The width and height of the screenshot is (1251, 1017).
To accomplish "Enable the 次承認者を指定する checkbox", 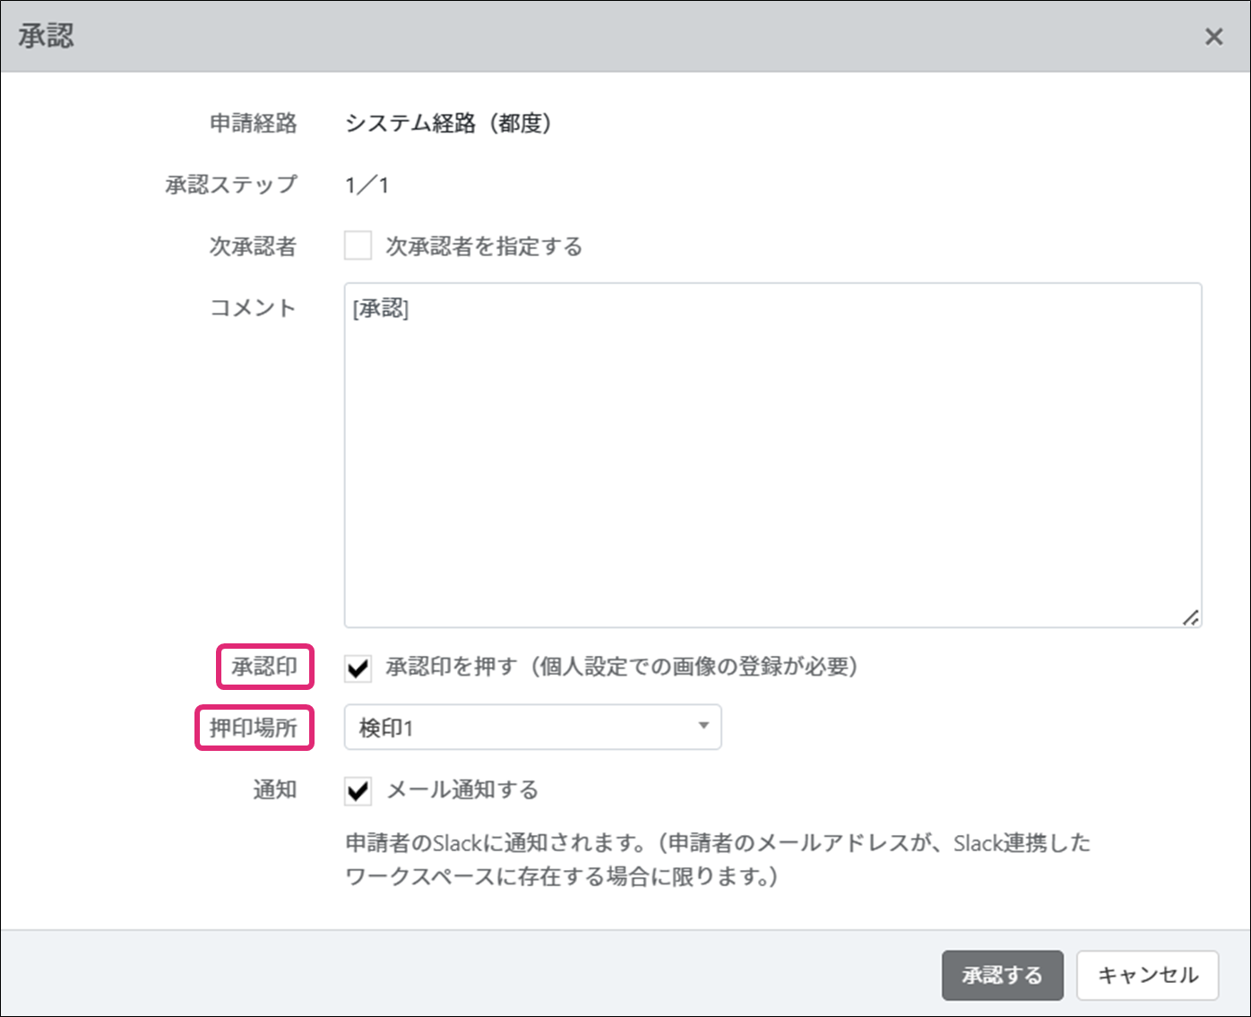I will coord(358,246).
